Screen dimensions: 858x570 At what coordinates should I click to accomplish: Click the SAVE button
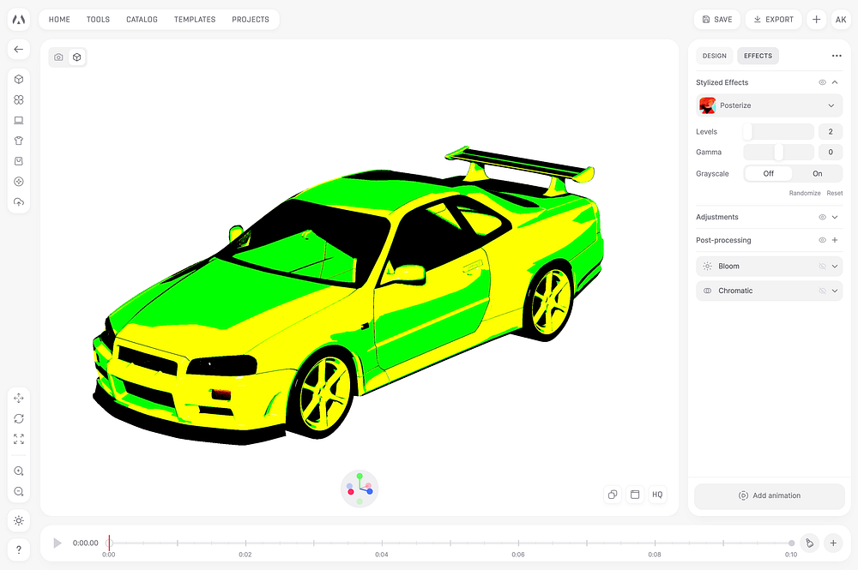point(716,19)
